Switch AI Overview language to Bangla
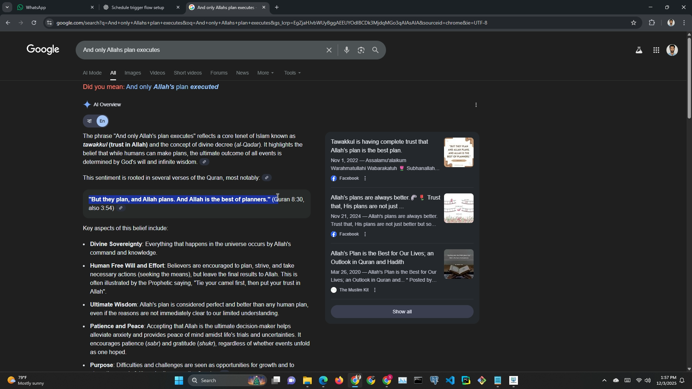 89,121
